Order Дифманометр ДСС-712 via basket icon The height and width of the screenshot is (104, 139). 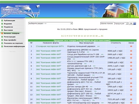click(x=131, y=83)
